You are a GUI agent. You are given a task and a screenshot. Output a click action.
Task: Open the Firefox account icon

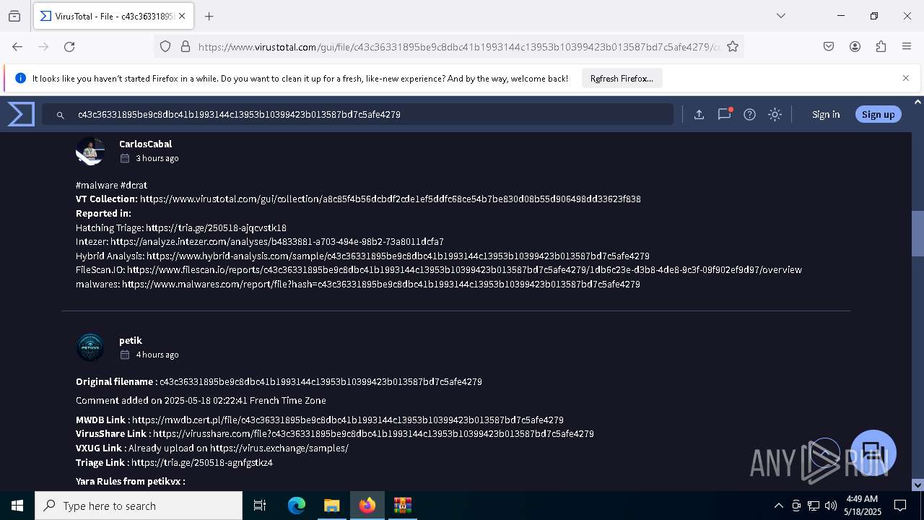[x=855, y=46]
